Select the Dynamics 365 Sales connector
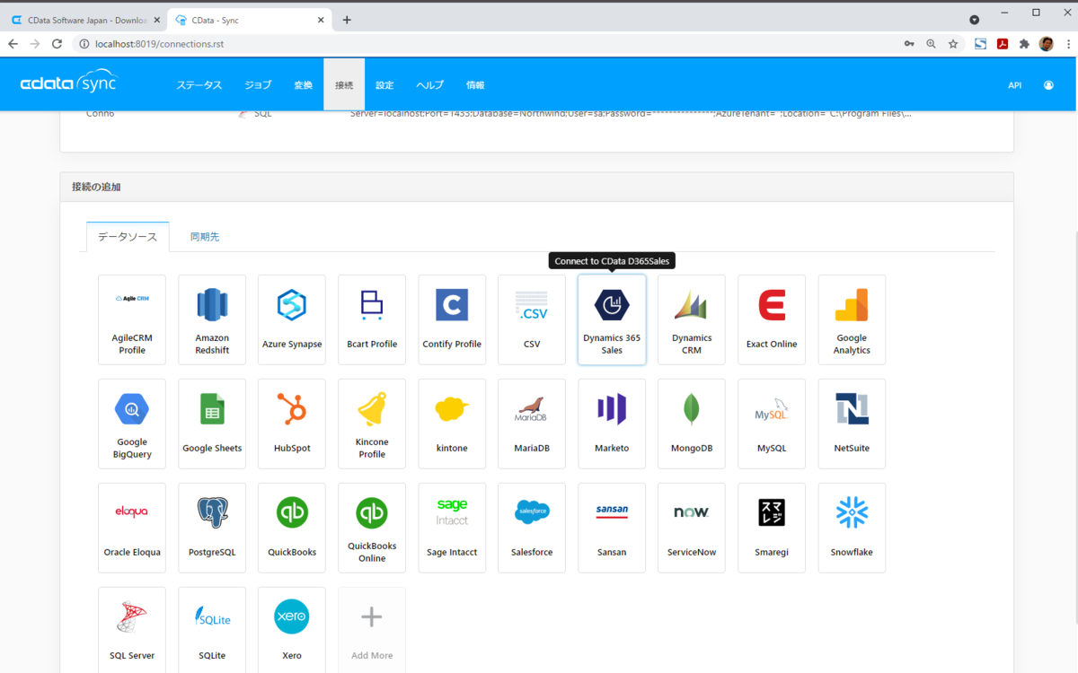The width and height of the screenshot is (1078, 673). click(x=612, y=319)
